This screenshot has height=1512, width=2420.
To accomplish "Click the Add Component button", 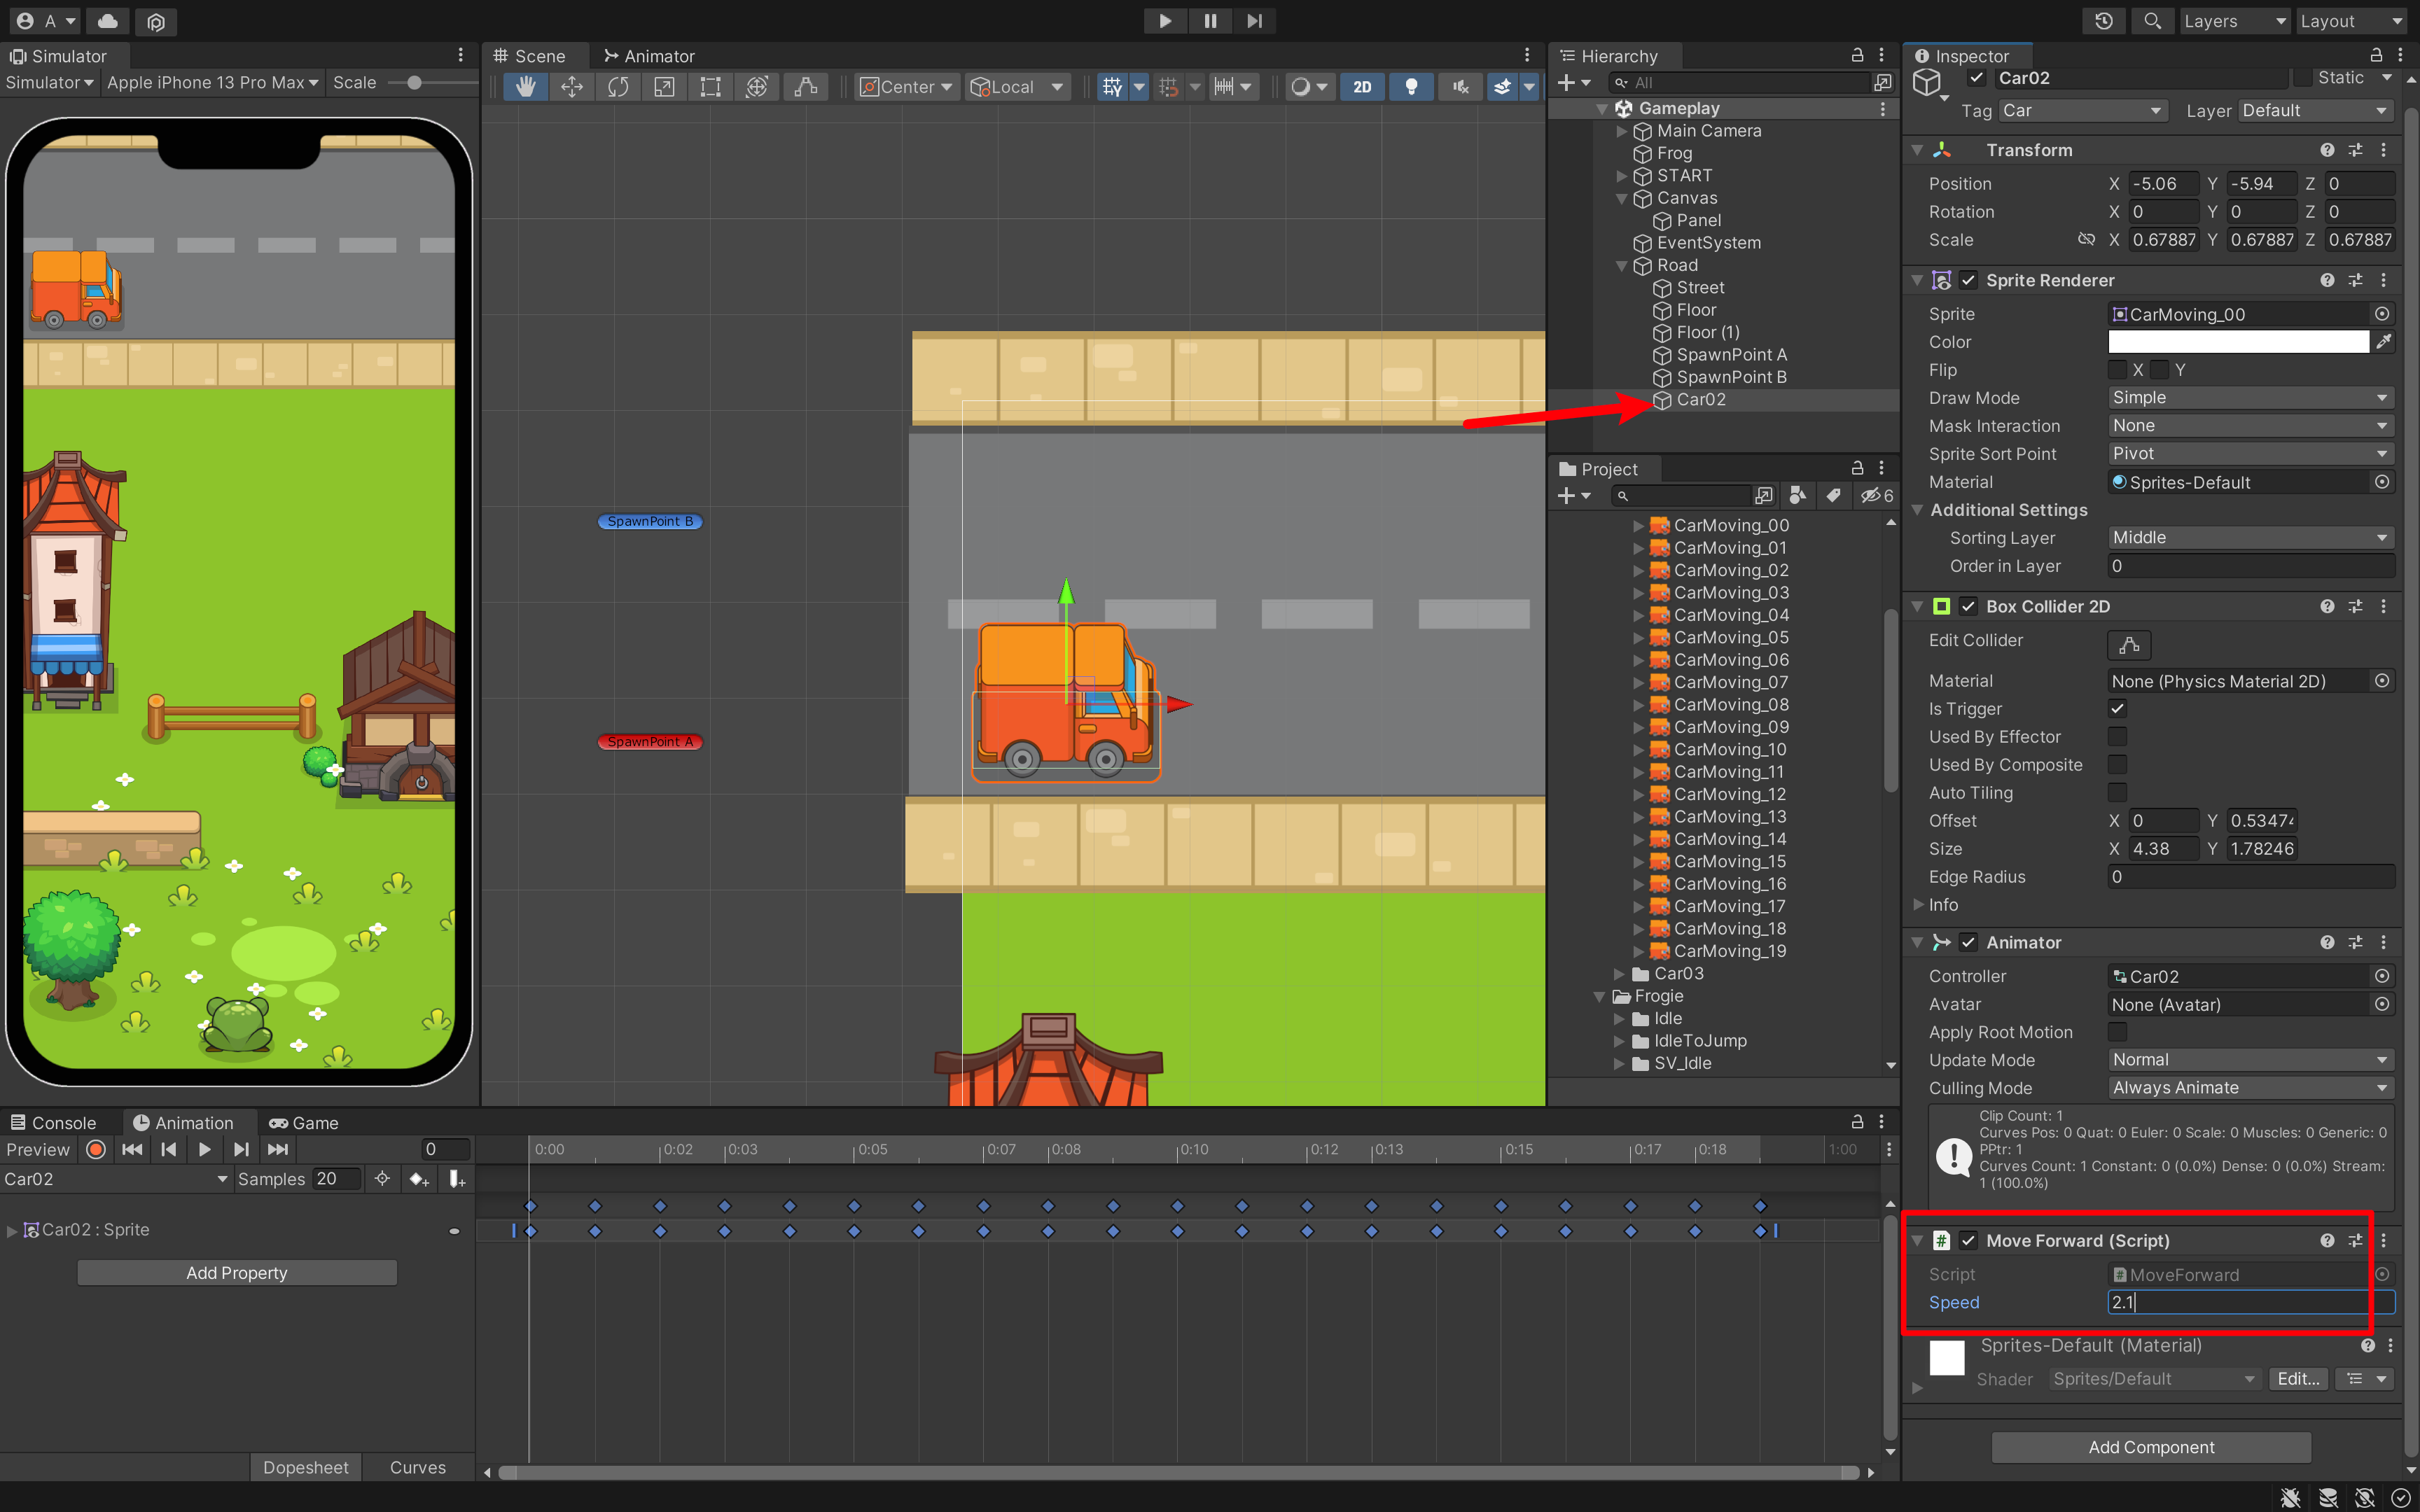I will pyautogui.click(x=2151, y=1447).
